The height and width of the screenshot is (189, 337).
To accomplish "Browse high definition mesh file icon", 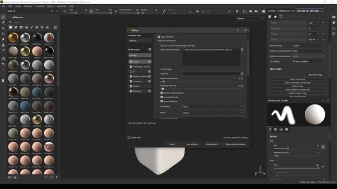I will pyautogui.click(x=242, y=50).
